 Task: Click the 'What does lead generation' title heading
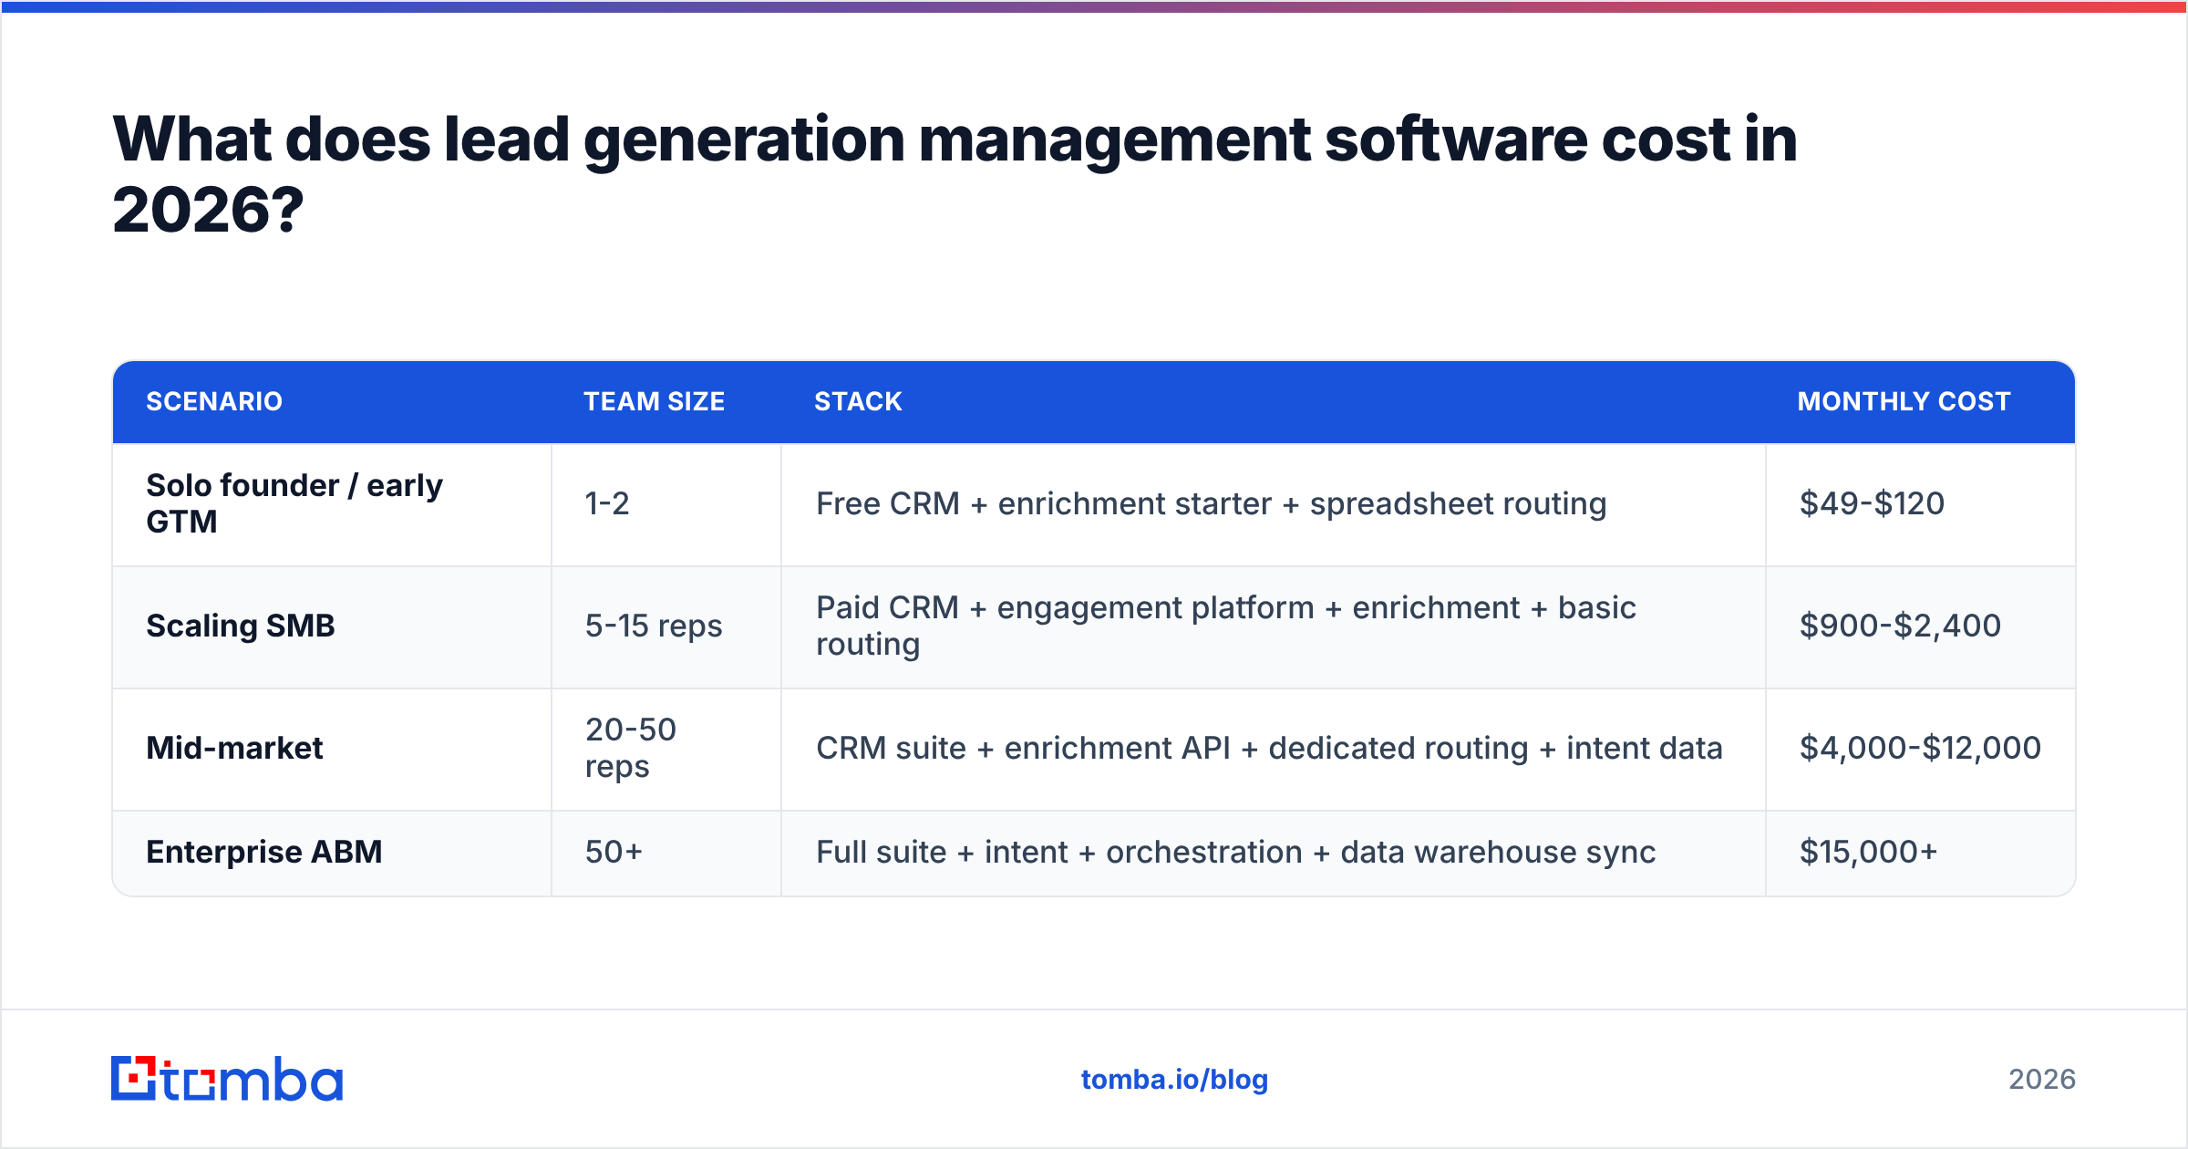click(955, 173)
